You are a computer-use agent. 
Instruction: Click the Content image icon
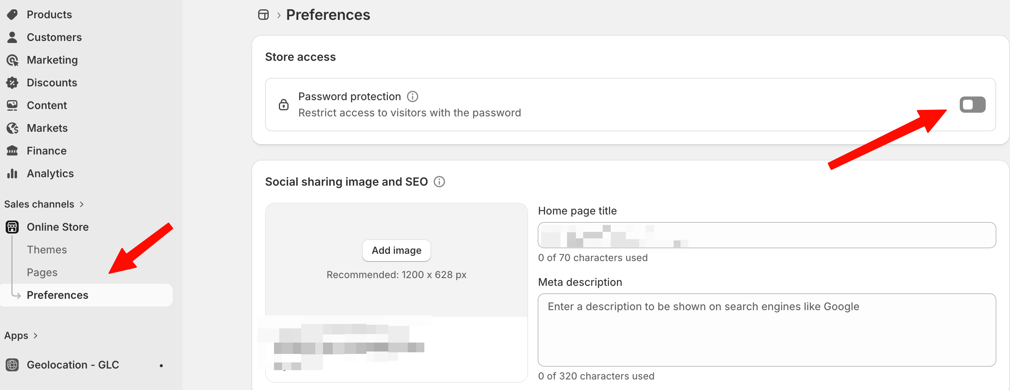[12, 105]
